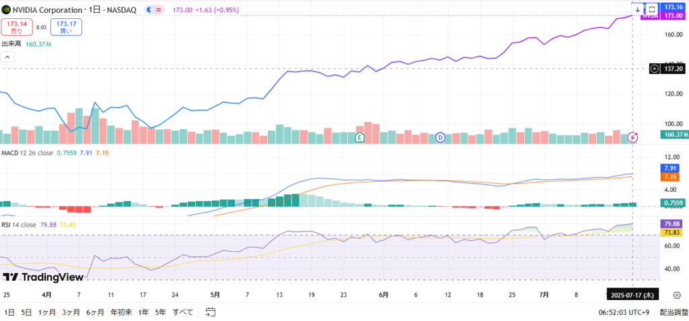Click the 73.83 RSI average axis label
The height and width of the screenshot is (321, 689).
671,233
